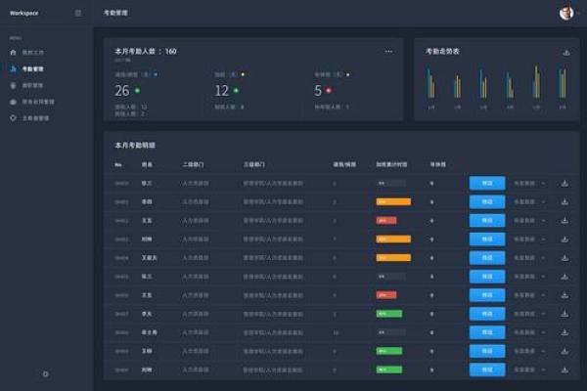Click the blue button in the tenth table row

(x=487, y=351)
